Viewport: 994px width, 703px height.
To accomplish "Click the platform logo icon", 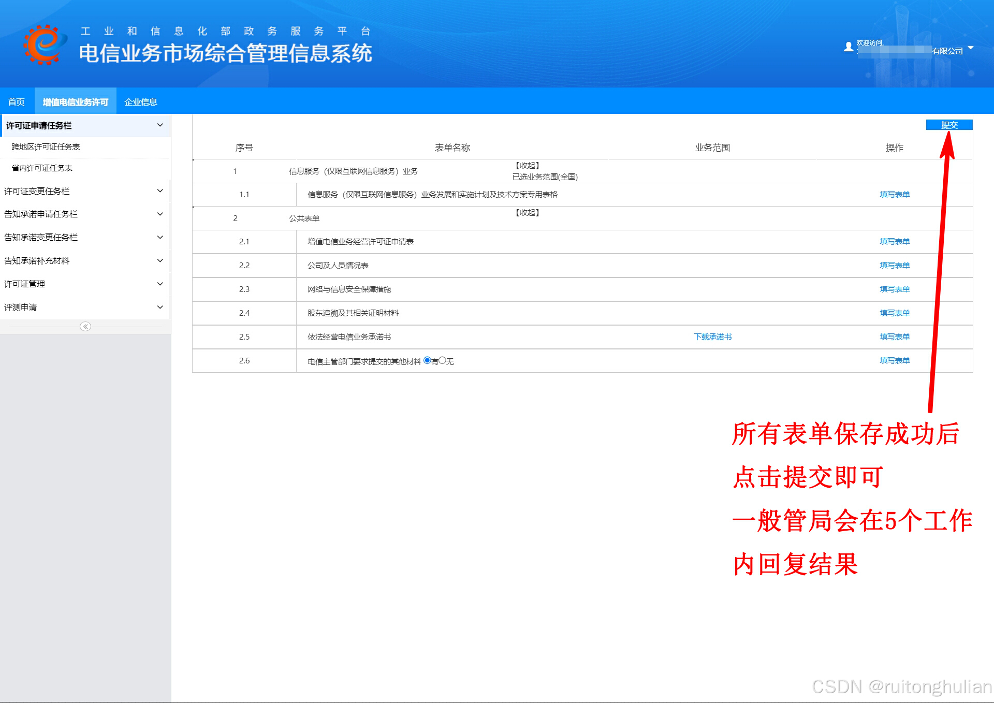I will (45, 45).
